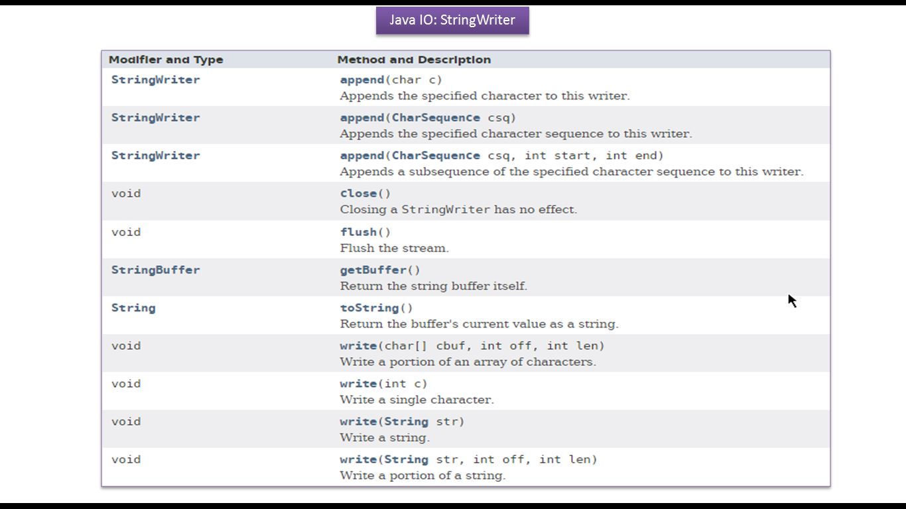Click the StringBuffer return type link

click(155, 270)
